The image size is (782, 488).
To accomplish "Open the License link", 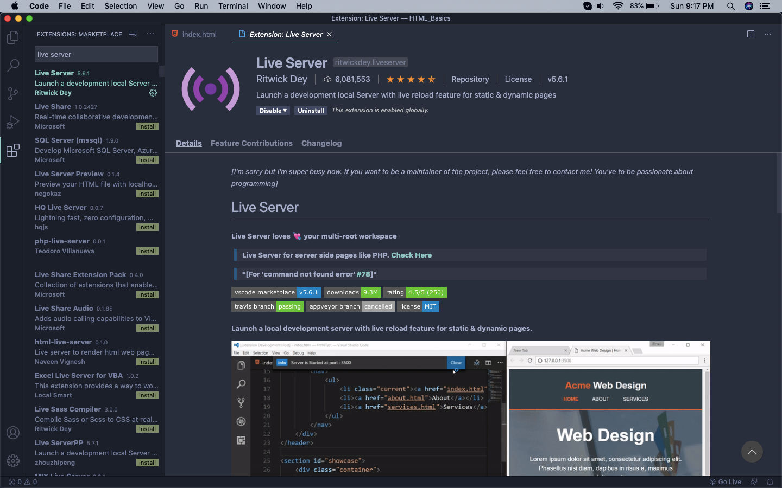I will [518, 79].
